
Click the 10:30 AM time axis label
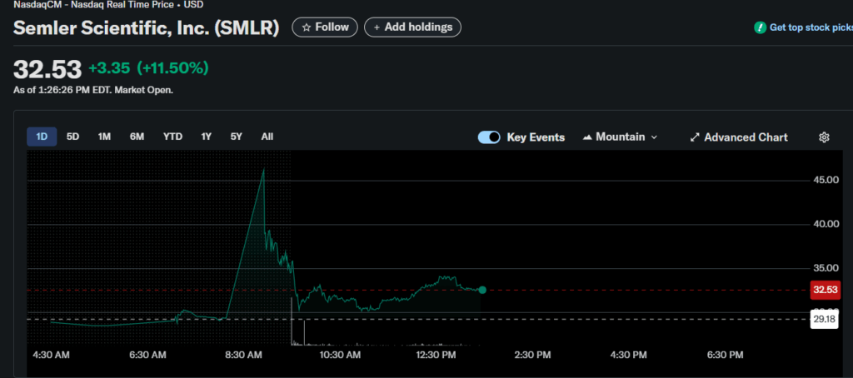340,356
